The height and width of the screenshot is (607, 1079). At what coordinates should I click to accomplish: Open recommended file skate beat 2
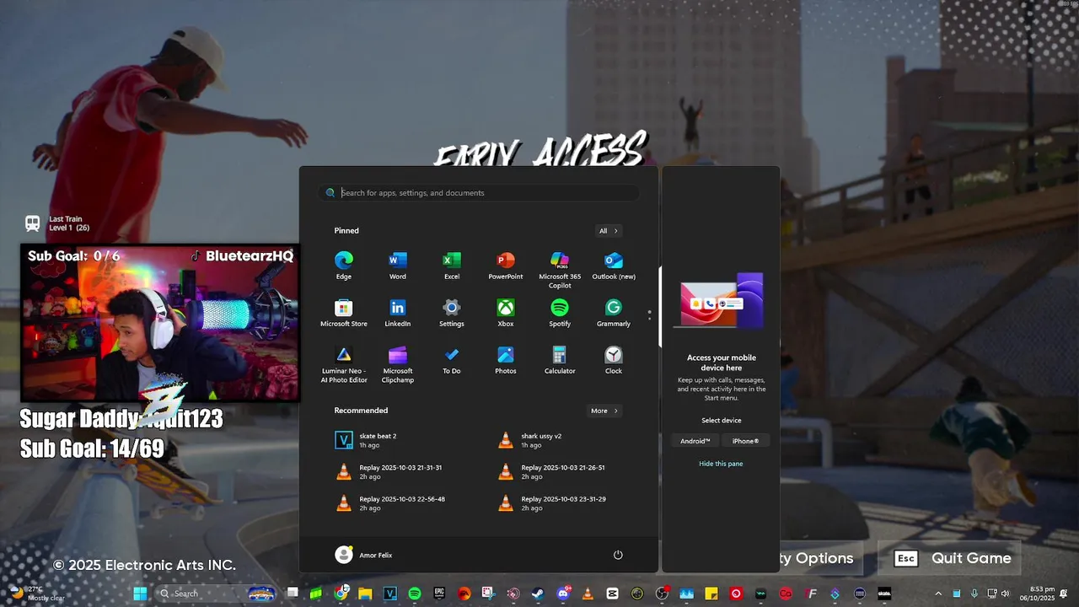[x=366, y=440]
